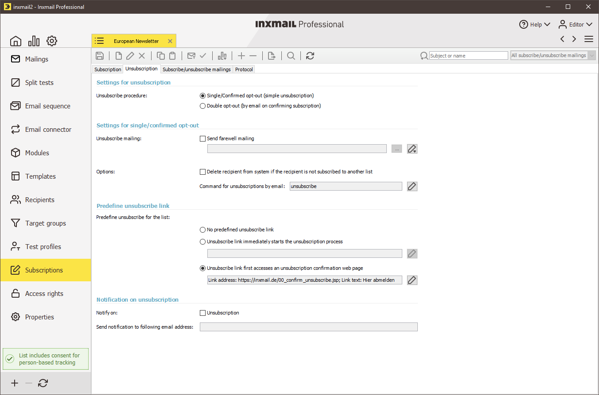Open the list overview icon left of European Newsletter
The height and width of the screenshot is (395, 599).
(100, 41)
